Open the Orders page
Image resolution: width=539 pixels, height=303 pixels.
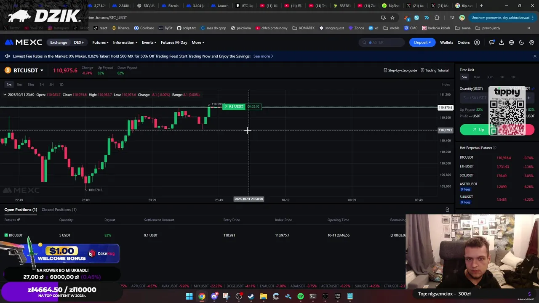coord(464,43)
